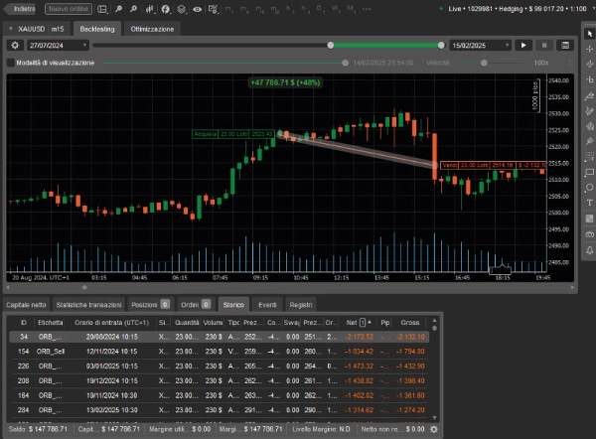Click the green backtest date range slider
The width and height of the screenshot is (596, 439).
click(387, 45)
